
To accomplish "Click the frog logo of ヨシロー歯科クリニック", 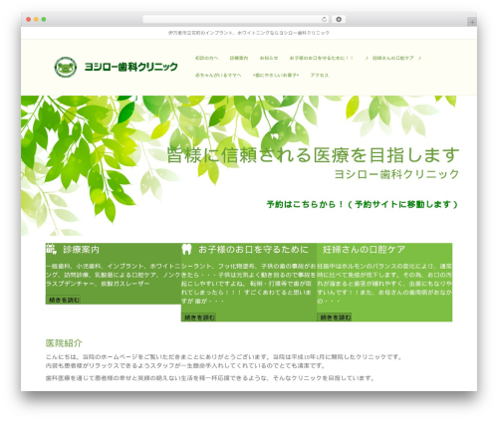I will point(66,67).
